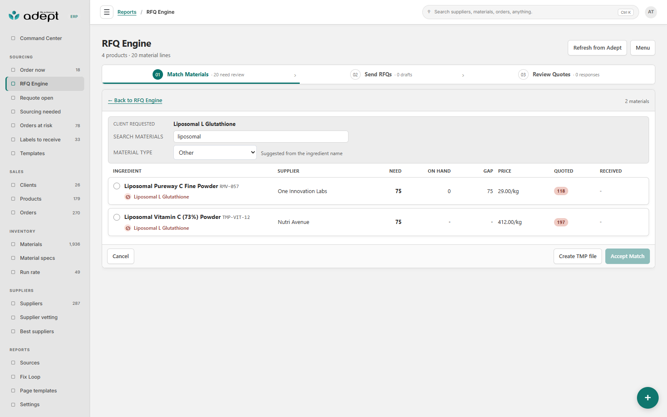Select Liposomal Vitamin C (73%) Powder radio

pos(117,217)
